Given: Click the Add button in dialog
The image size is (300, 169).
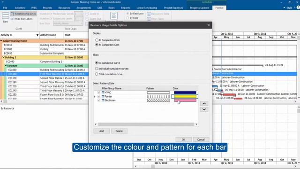Looking at the screenshot, I should coord(102,131).
